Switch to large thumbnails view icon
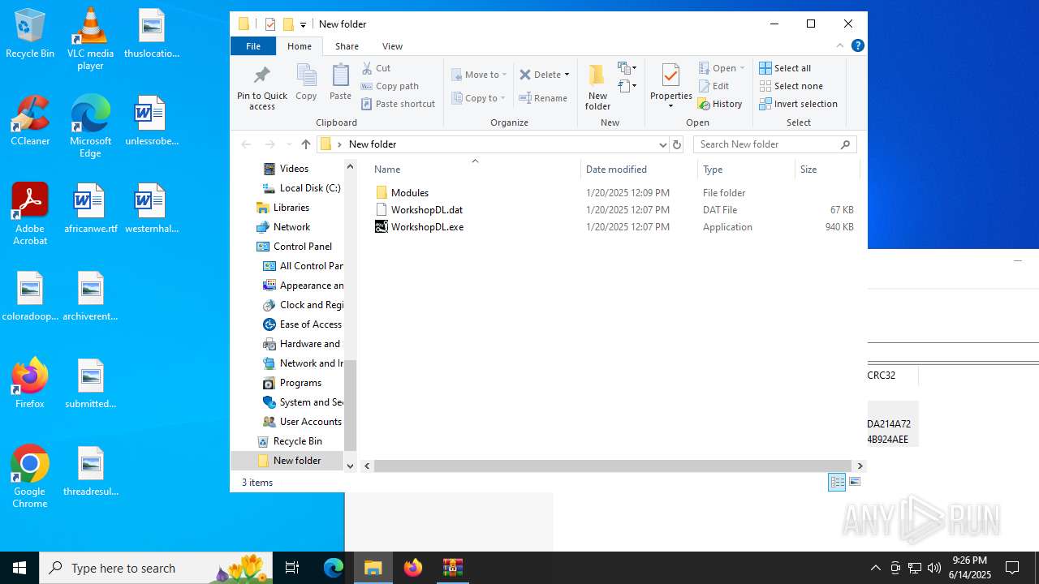This screenshot has height=584, width=1039. (854, 482)
